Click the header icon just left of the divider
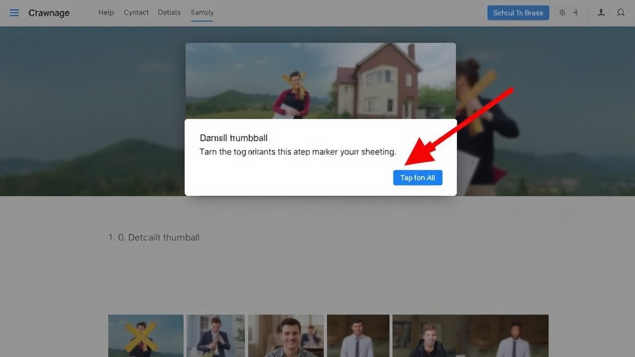The image size is (635, 357). pyautogui.click(x=576, y=13)
